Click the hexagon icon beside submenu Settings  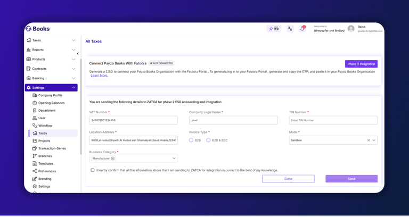pos(35,187)
